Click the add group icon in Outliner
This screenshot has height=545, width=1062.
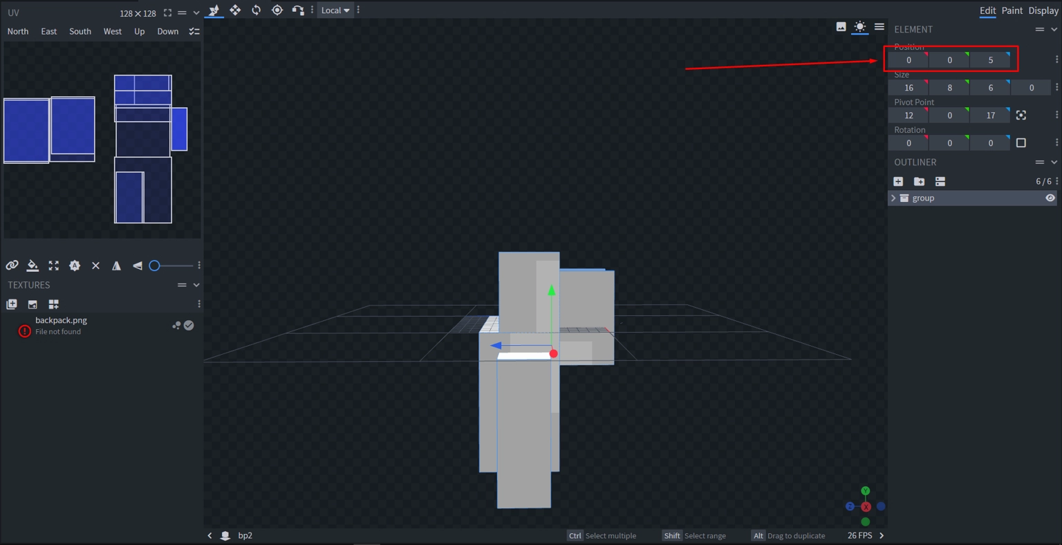[919, 181]
